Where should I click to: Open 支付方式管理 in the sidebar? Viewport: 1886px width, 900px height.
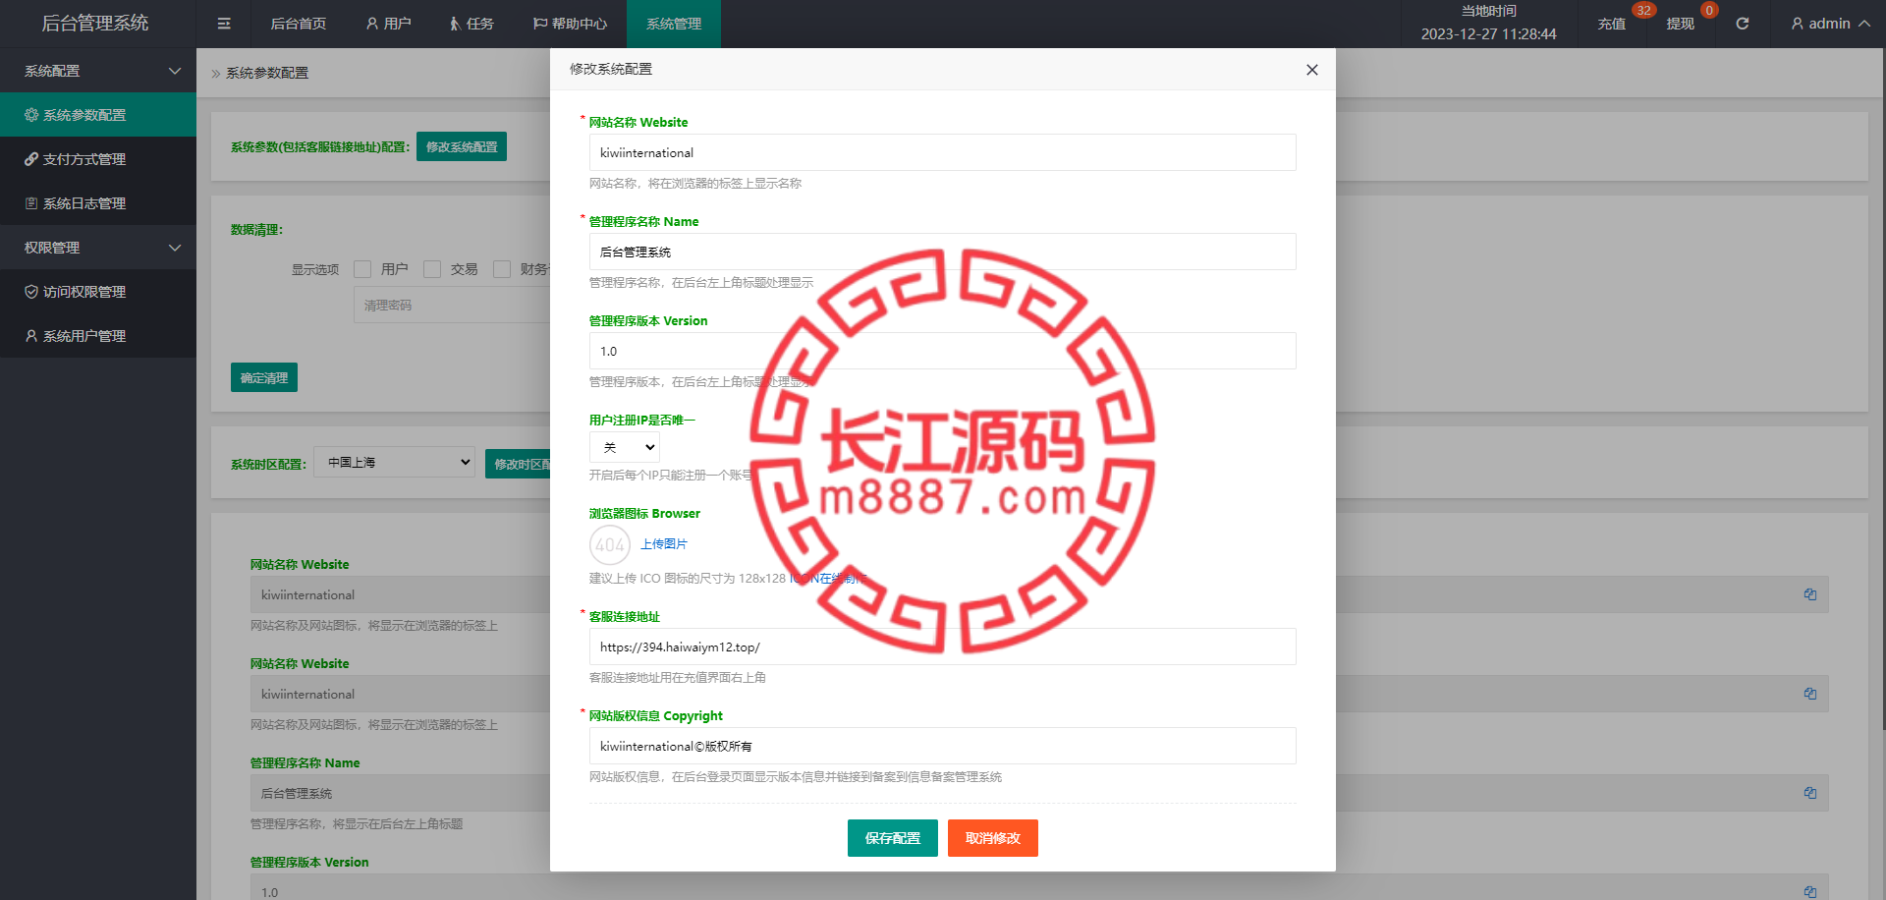[x=84, y=159]
